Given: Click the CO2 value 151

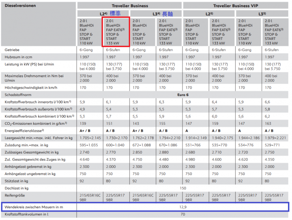Looking at the screenshot, I should (109, 124).
